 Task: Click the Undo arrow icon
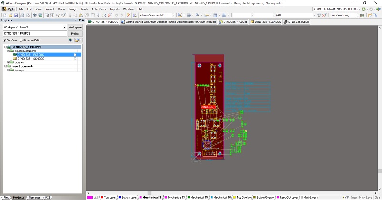(x=116, y=15)
